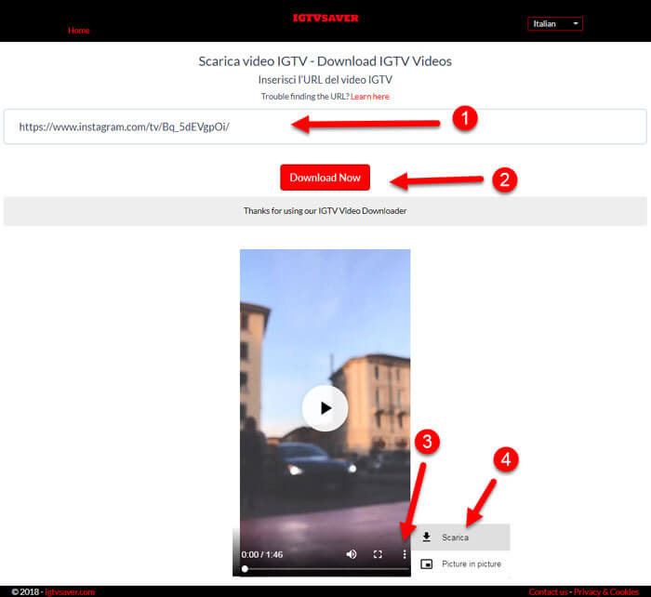Click 'Inserisci l'URL del video IGTV' text
The height and width of the screenshot is (597, 651).
325,80
